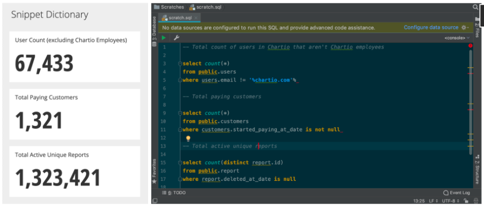The height and width of the screenshot is (207, 484).
Task: Open the Event Log
Action: (456, 193)
